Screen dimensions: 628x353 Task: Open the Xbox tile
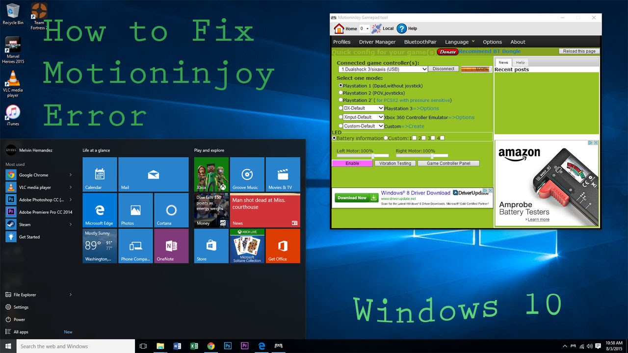coord(211,175)
